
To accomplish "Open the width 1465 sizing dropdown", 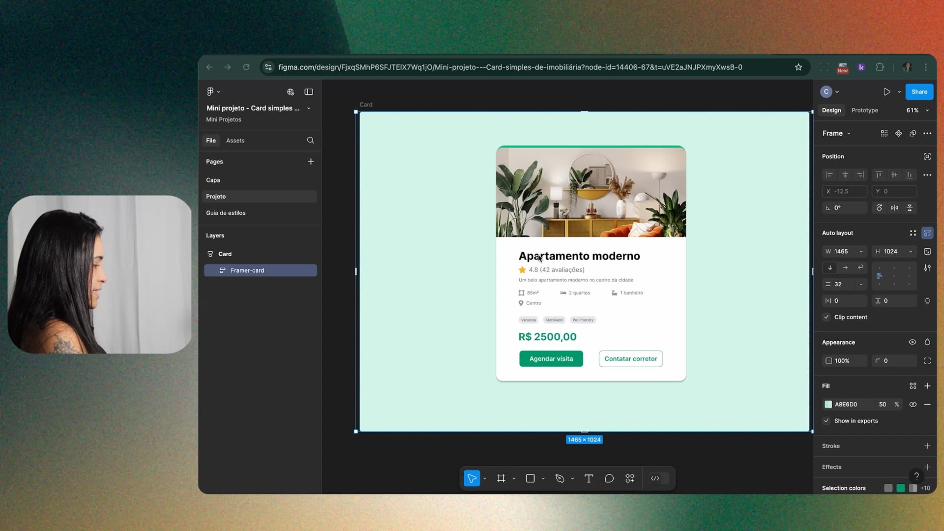I will coord(861,252).
